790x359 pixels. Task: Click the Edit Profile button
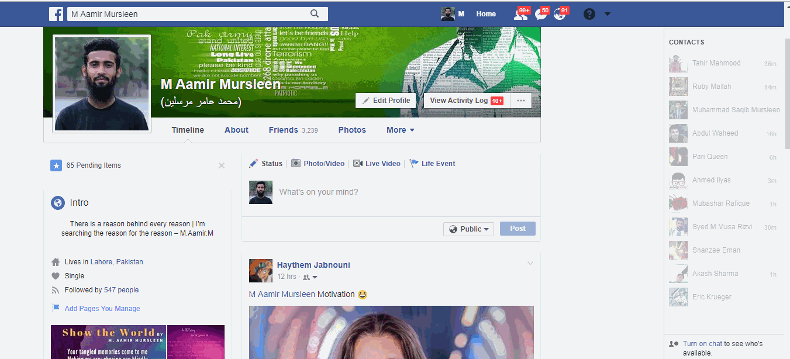click(x=385, y=101)
